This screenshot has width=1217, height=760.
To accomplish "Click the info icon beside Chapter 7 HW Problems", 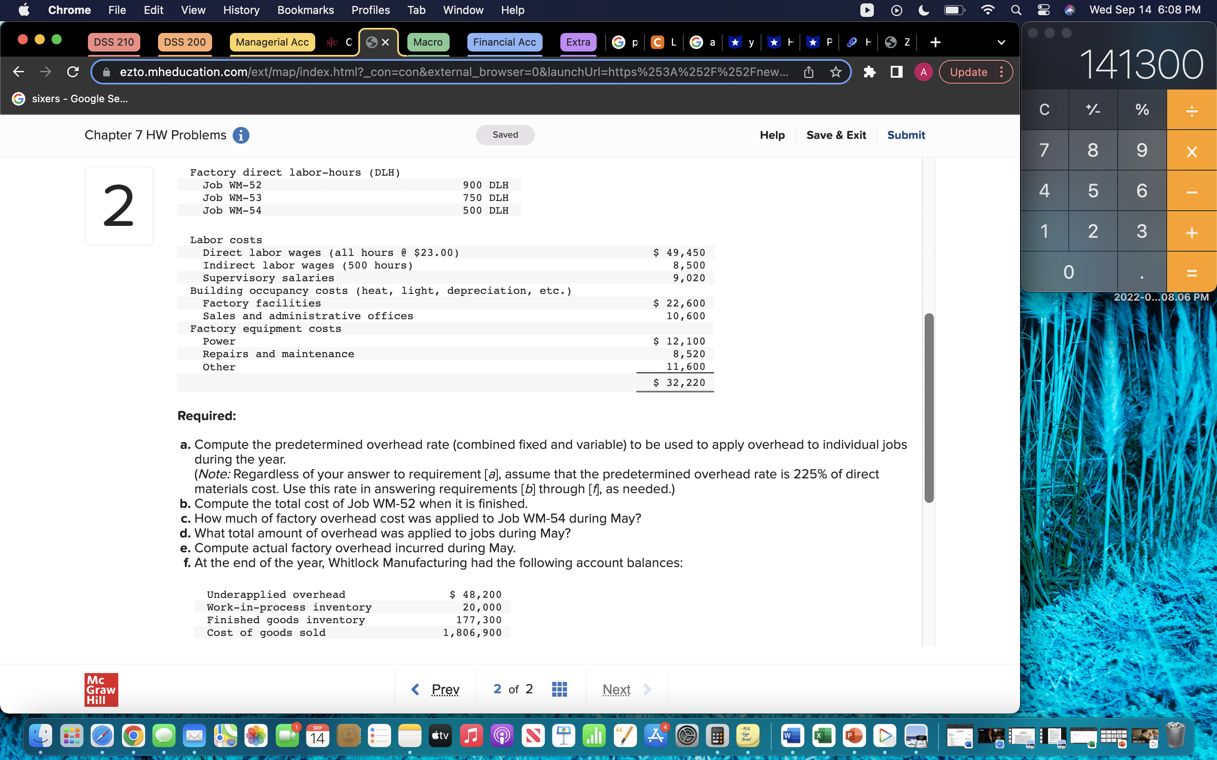I will tap(241, 135).
